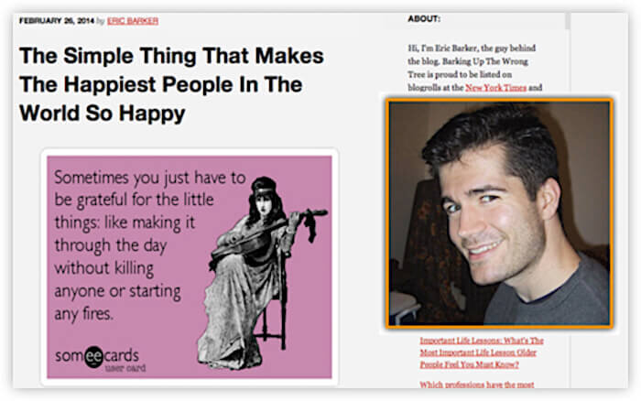Click the headline about happiest people
The image size is (641, 401).
[171, 84]
